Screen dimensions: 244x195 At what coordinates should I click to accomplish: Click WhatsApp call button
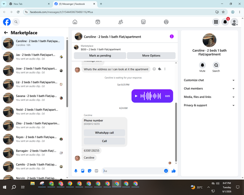tap(104, 133)
